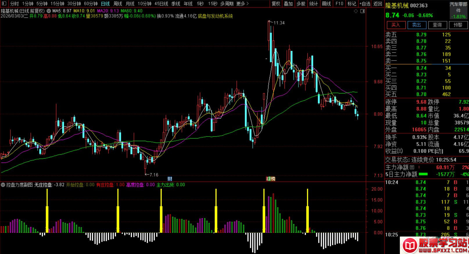Click the 汽车零部件 sector box

click(458, 10)
